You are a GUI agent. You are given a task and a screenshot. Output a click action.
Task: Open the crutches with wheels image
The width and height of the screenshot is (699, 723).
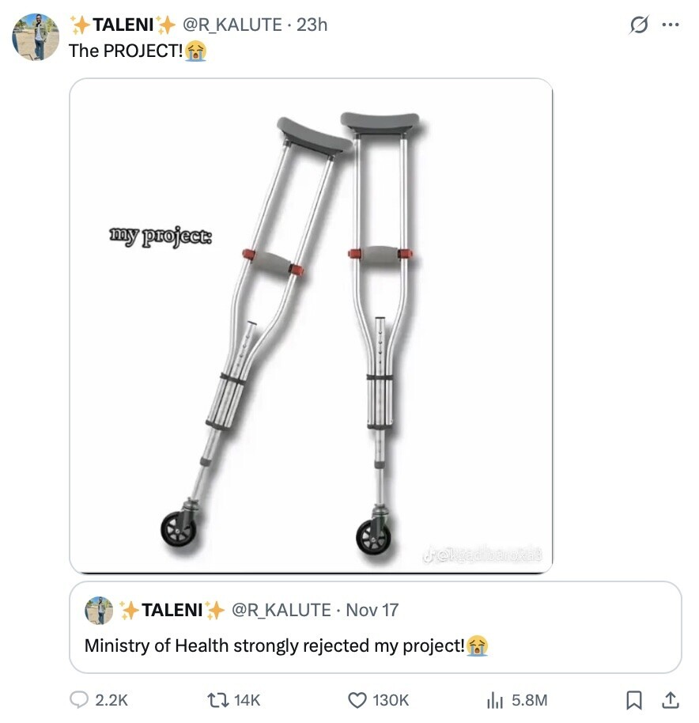(311, 326)
